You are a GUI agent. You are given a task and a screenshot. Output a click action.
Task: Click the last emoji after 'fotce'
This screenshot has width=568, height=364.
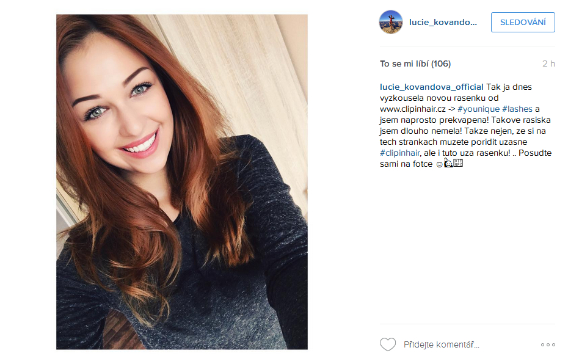point(458,163)
